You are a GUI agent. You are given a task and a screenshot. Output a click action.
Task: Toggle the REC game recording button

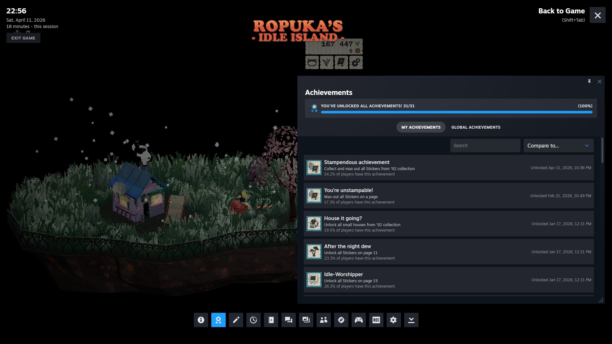(376, 320)
